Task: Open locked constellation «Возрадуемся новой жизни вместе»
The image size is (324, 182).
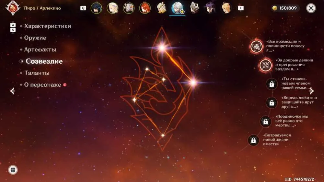Action: coord(253,140)
